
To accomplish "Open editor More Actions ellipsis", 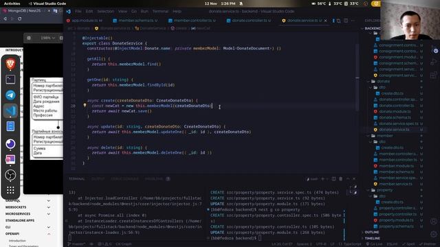I will 353,21.
